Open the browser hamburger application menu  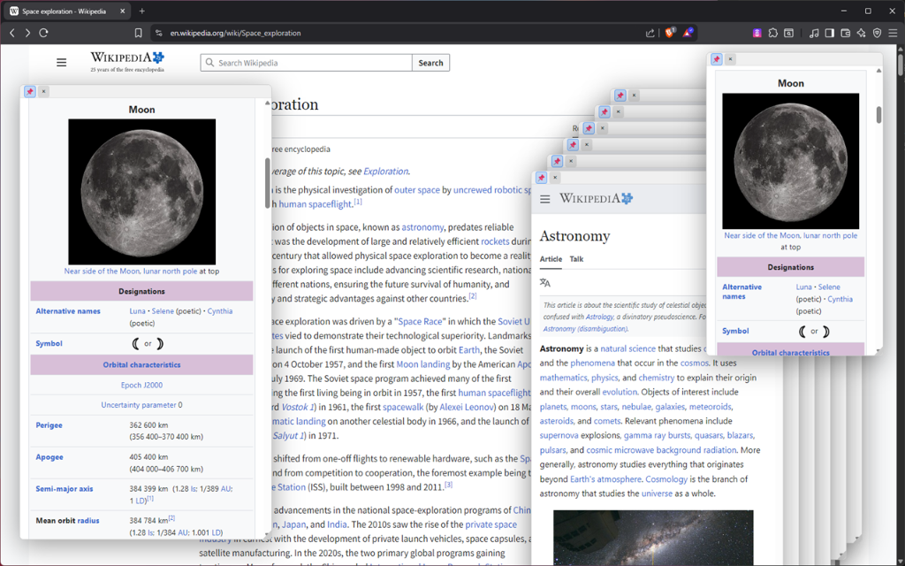(893, 33)
